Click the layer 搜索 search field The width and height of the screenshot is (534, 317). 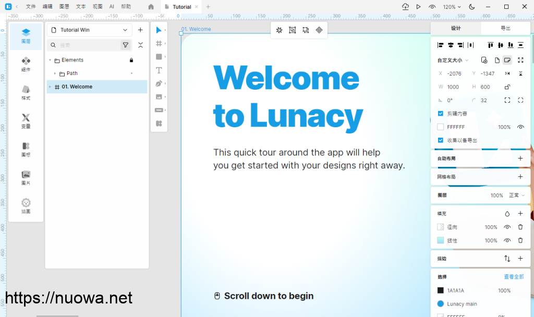86,45
